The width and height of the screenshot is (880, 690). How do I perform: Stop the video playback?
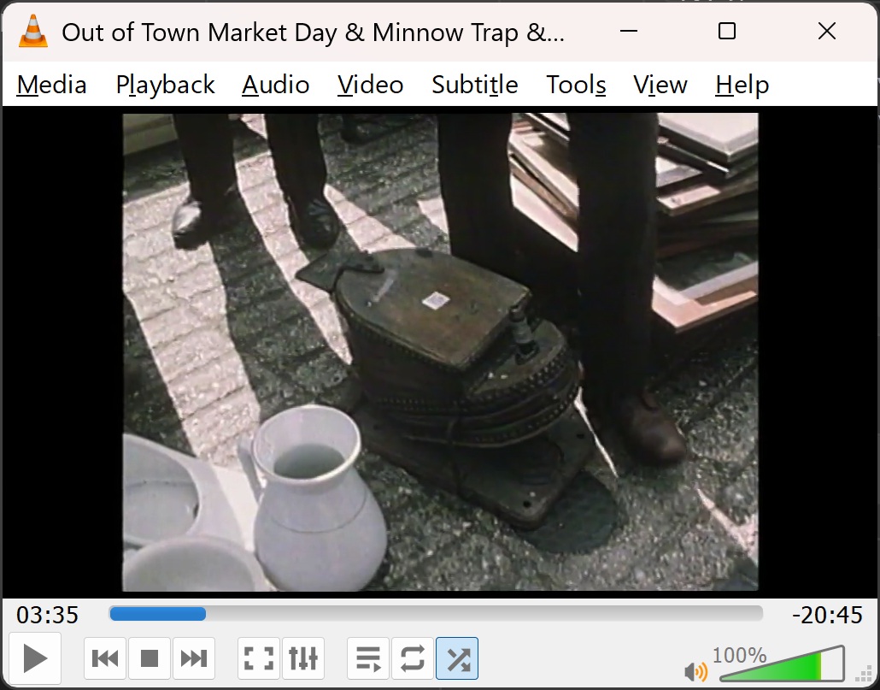click(x=150, y=658)
